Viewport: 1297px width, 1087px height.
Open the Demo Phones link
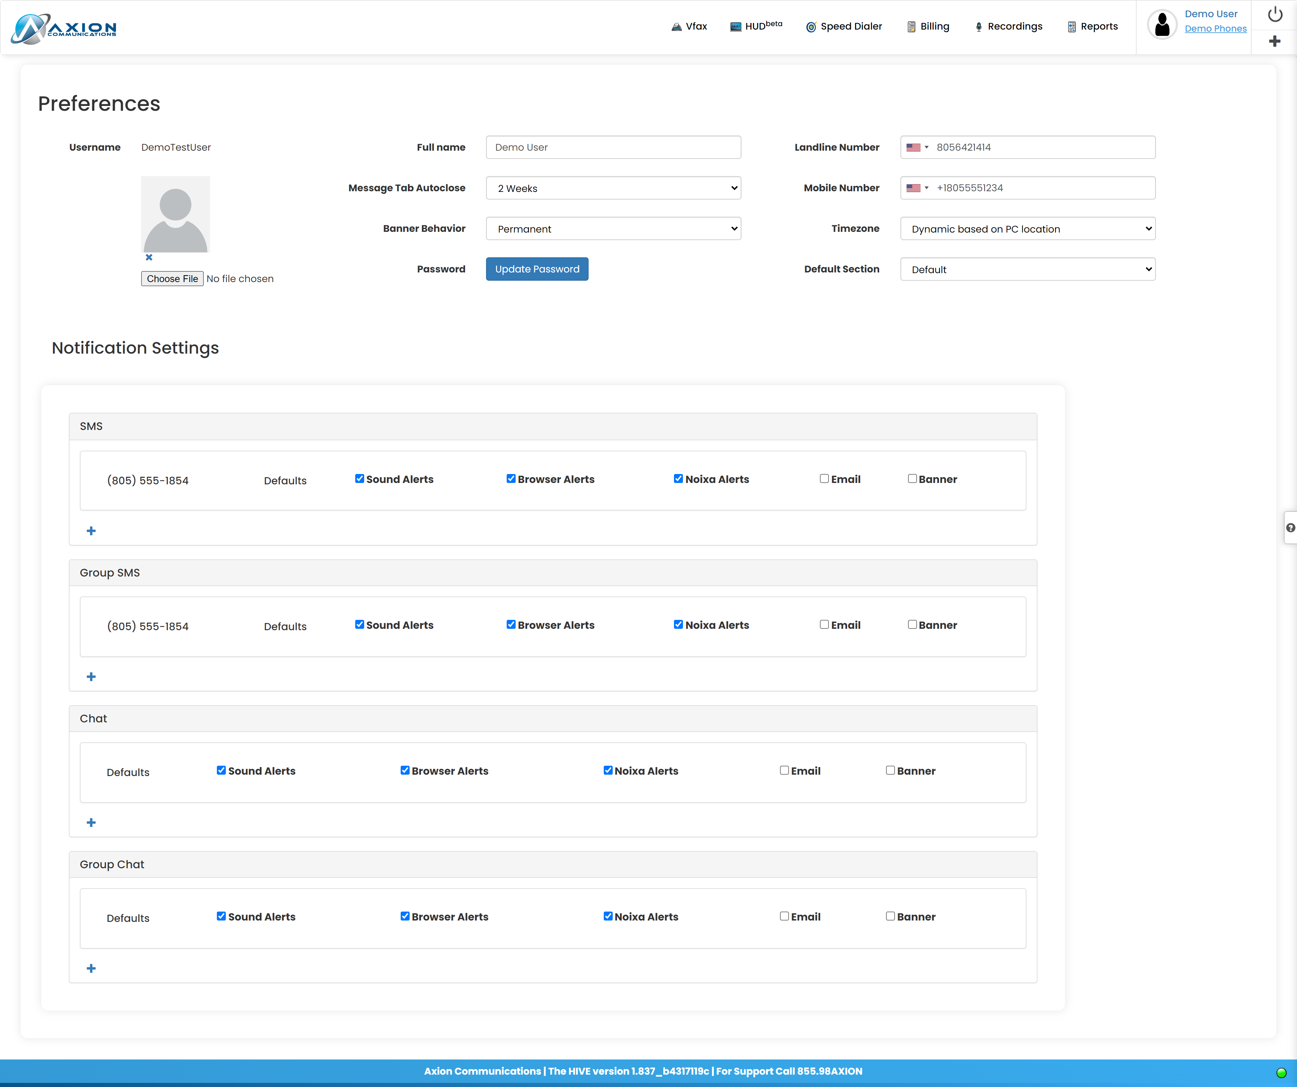pyautogui.click(x=1215, y=29)
